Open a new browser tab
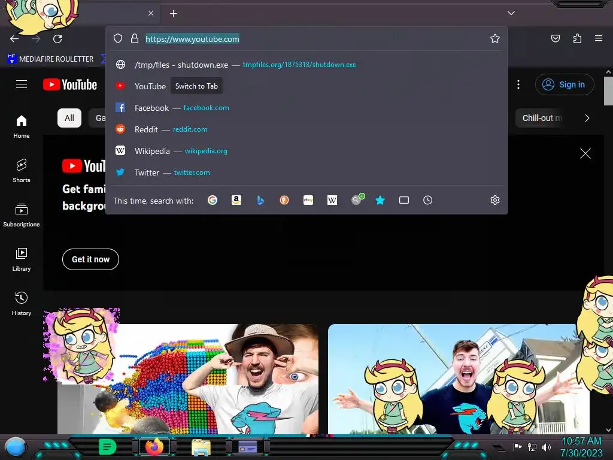The image size is (613, 460). [x=174, y=14]
